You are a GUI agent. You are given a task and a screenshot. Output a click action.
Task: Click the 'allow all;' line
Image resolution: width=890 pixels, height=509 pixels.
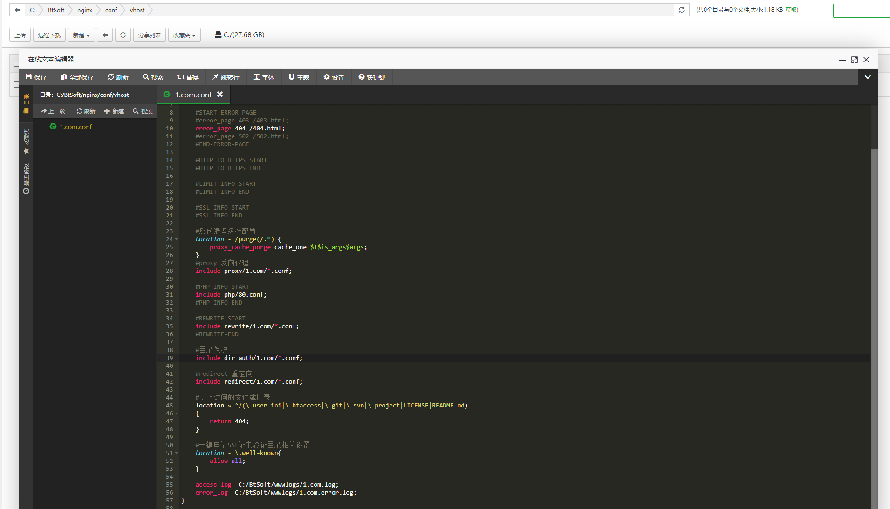pyautogui.click(x=227, y=461)
